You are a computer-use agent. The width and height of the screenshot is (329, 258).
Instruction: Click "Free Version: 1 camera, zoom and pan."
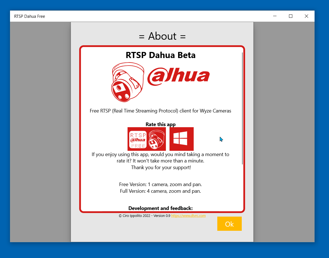161,184
